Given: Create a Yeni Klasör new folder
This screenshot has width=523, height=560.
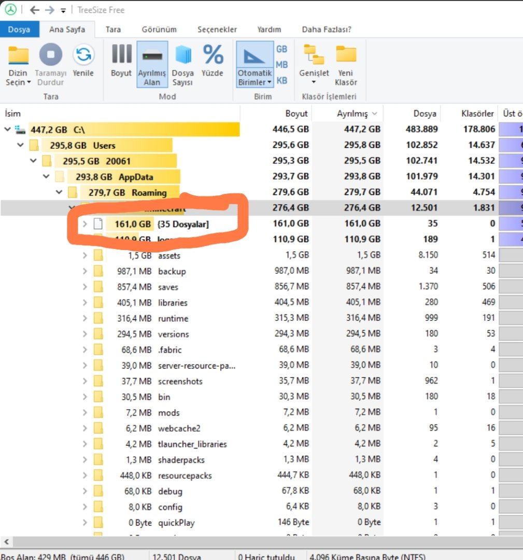Looking at the screenshot, I should pos(346,64).
